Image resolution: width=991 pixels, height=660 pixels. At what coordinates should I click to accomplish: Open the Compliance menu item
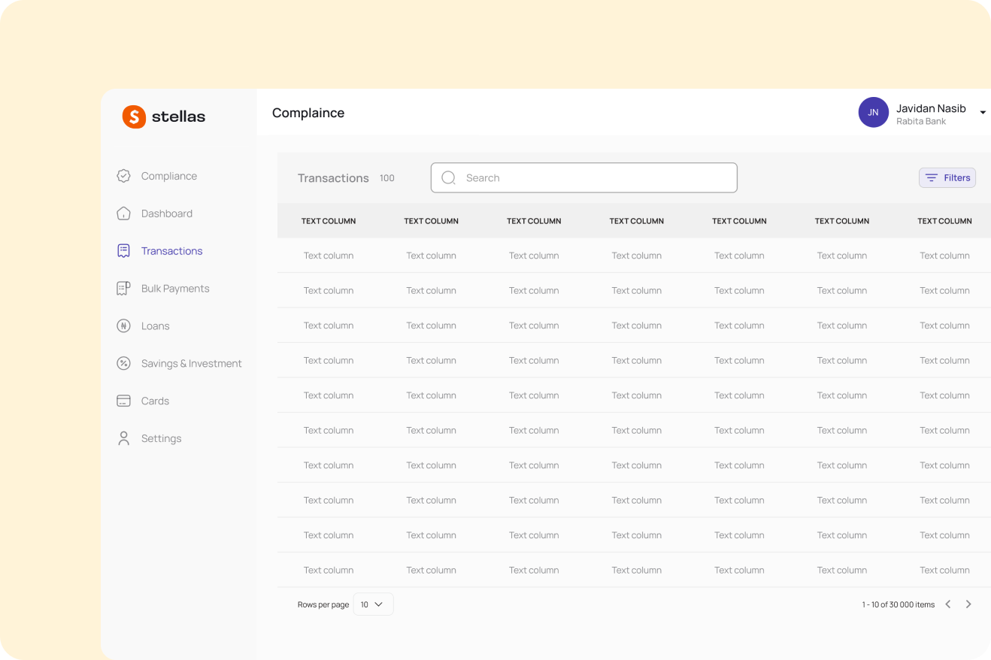169,176
